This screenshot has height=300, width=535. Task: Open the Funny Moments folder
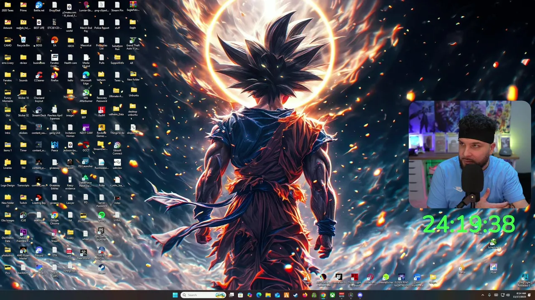tap(8, 95)
